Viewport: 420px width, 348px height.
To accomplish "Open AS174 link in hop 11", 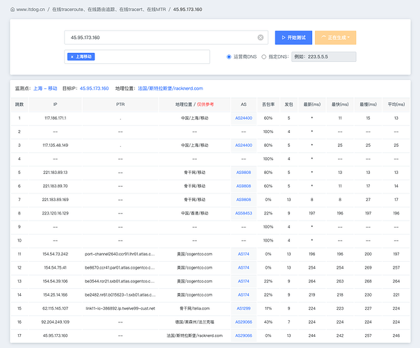I will [x=243, y=254].
